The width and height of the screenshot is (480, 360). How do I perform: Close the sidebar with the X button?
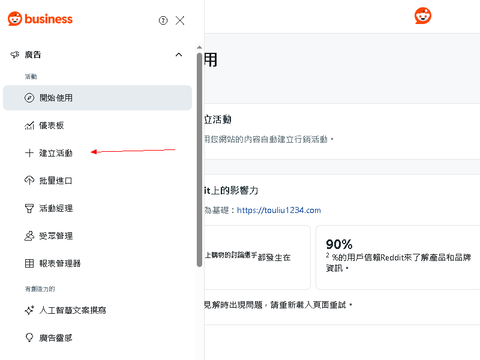(180, 20)
